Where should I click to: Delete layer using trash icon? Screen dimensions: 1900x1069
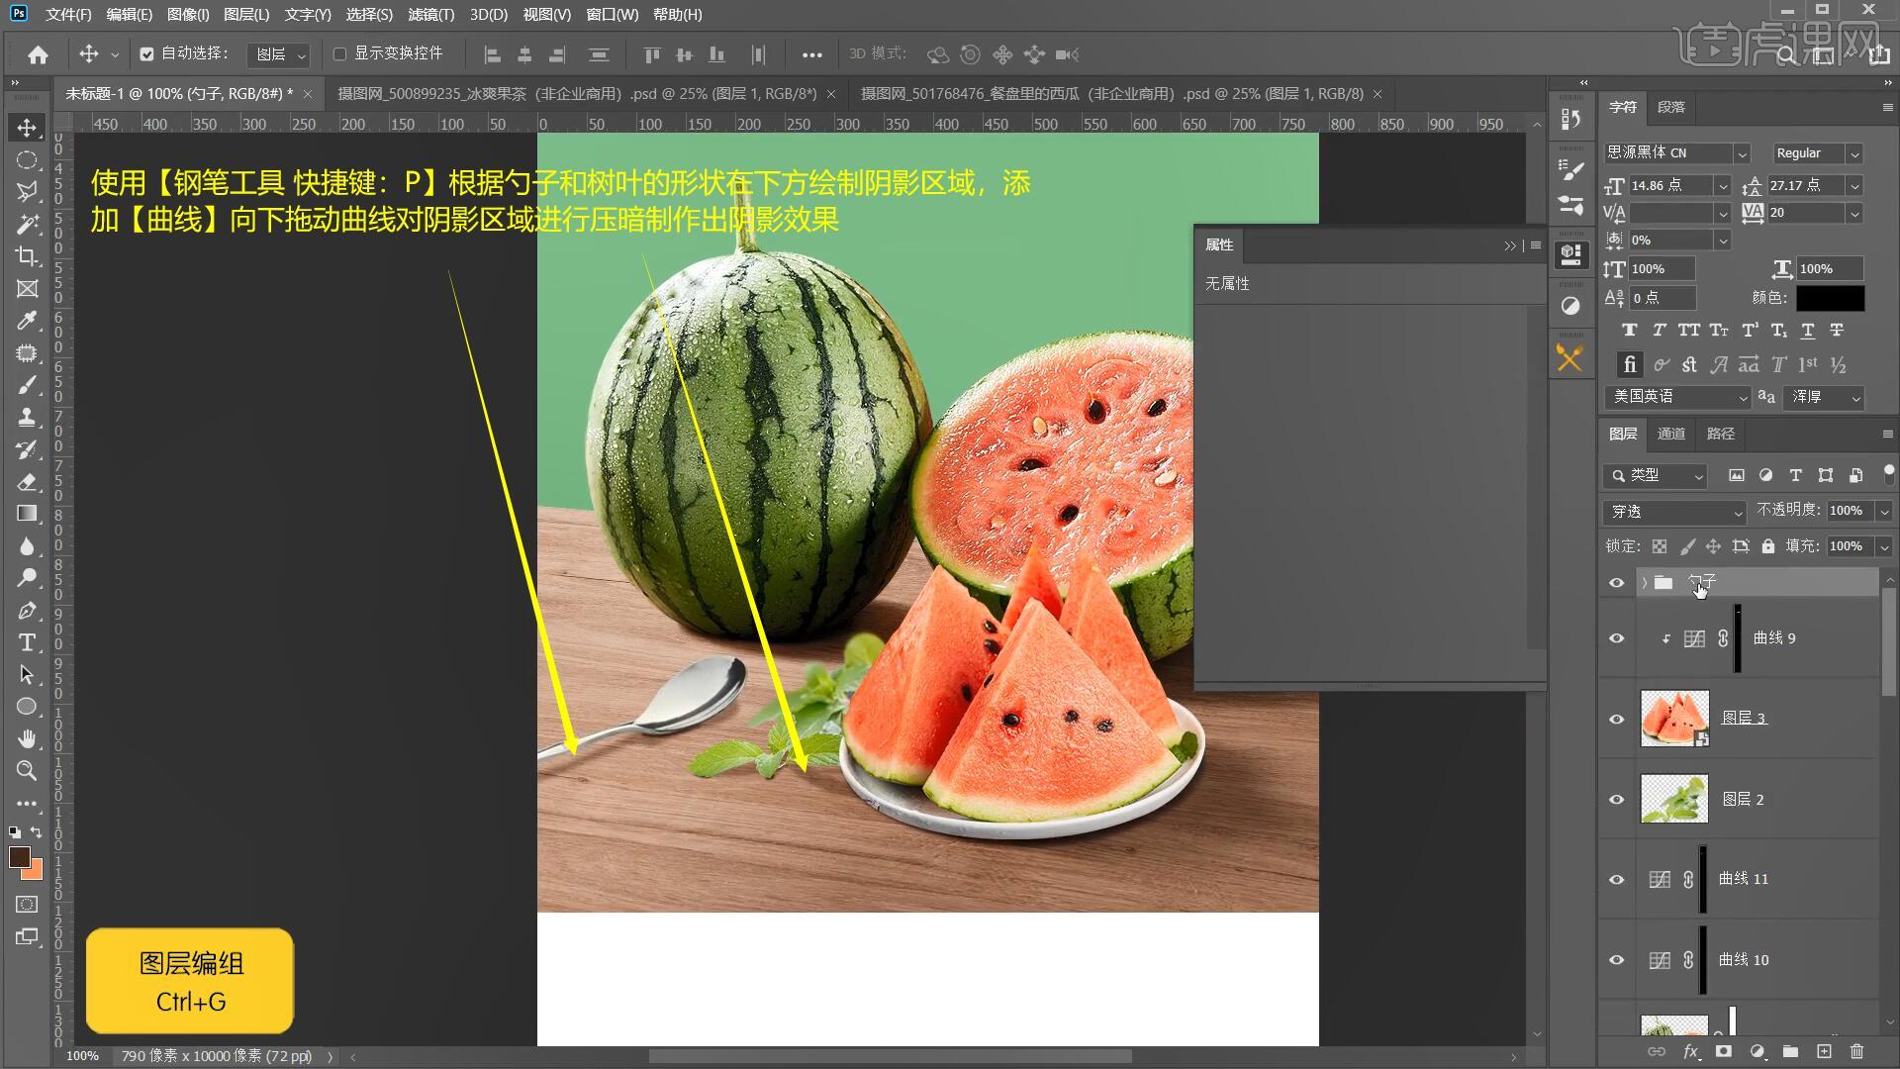[x=1856, y=1051]
